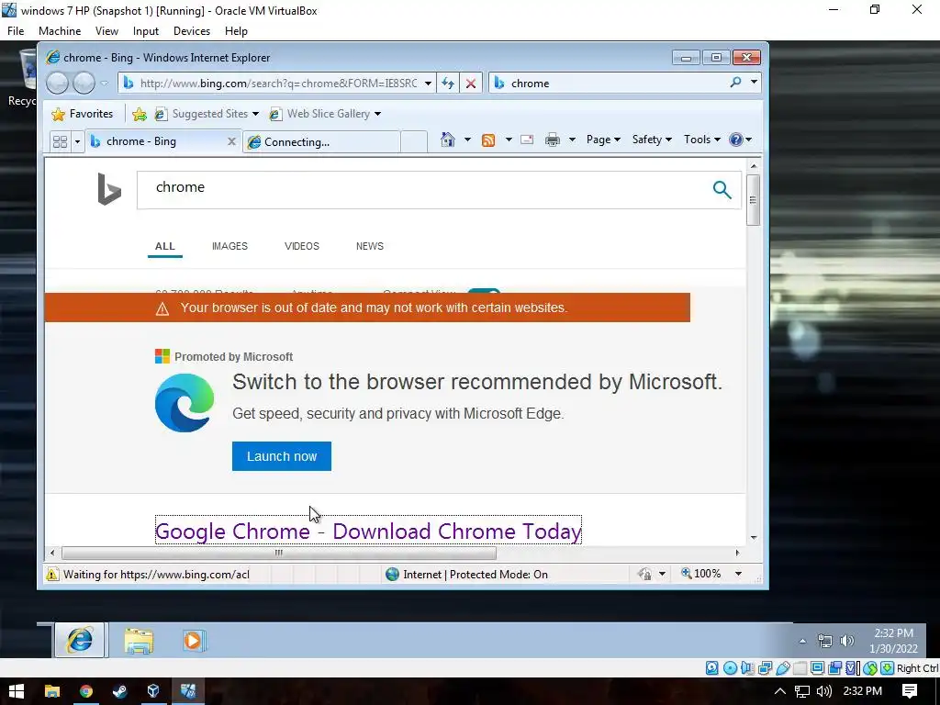The image size is (940, 705).
Task: Show hidden icons in guest tray
Action: point(802,641)
